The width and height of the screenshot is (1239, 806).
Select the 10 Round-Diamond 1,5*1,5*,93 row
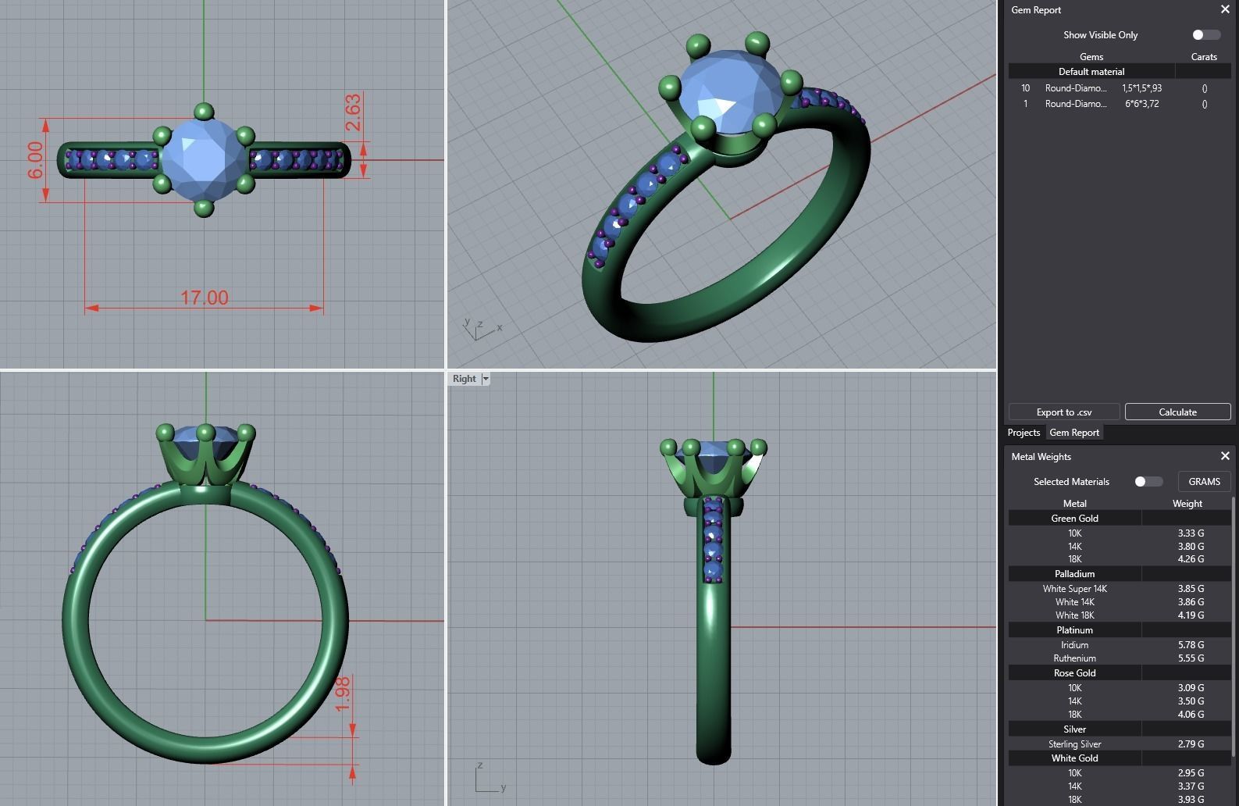1120,88
